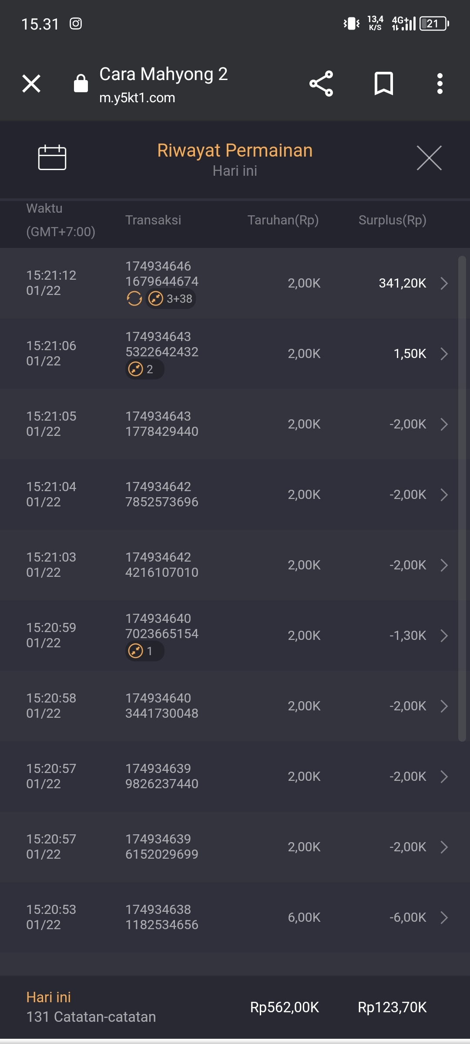Tap the lock icon beside site address
Image resolution: width=470 pixels, height=1044 pixels.
click(81, 83)
